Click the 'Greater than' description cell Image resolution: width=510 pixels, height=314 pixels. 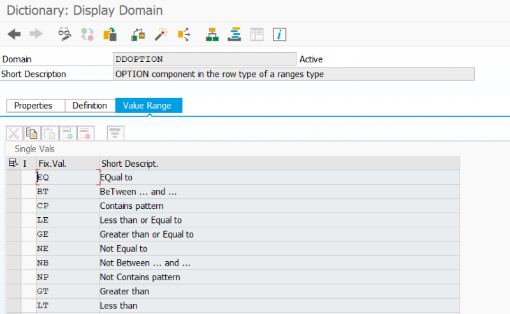(x=279, y=292)
